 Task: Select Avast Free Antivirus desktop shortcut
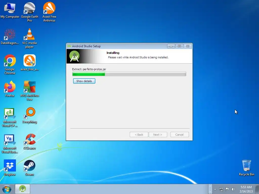tap(49, 12)
